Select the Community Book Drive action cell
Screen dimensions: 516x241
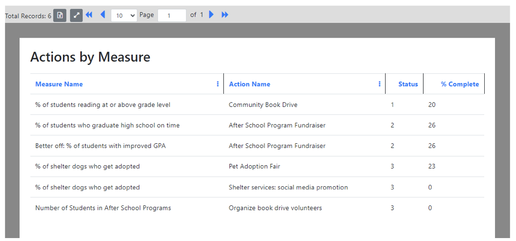263,105
